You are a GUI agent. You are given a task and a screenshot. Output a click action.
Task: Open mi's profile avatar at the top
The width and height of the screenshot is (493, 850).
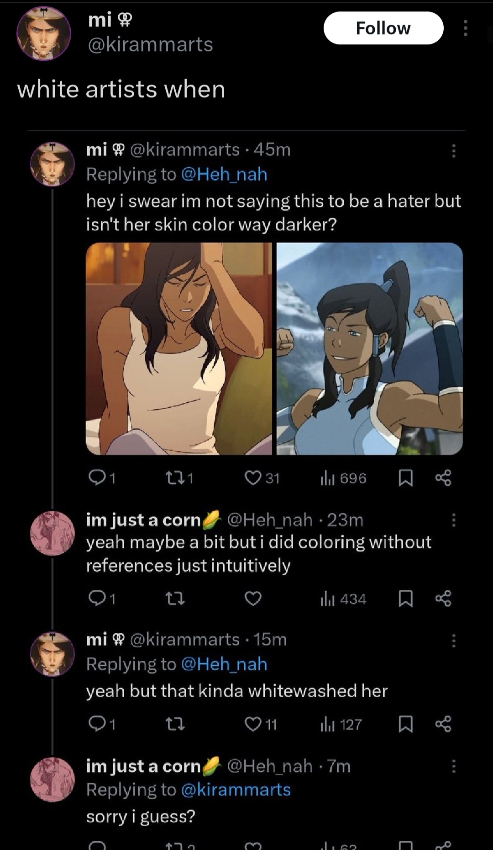[x=43, y=33]
